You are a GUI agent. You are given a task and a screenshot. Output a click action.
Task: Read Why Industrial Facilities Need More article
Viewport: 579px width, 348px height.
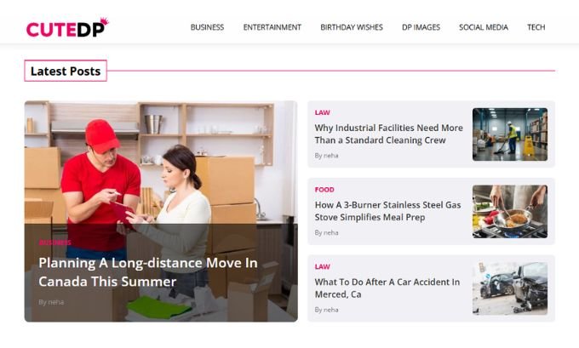[x=388, y=134]
